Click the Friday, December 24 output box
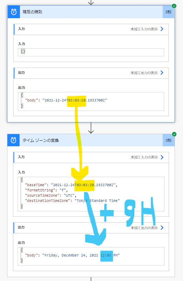Screen dimensions: 183x281 pyautogui.click(x=91, y=256)
